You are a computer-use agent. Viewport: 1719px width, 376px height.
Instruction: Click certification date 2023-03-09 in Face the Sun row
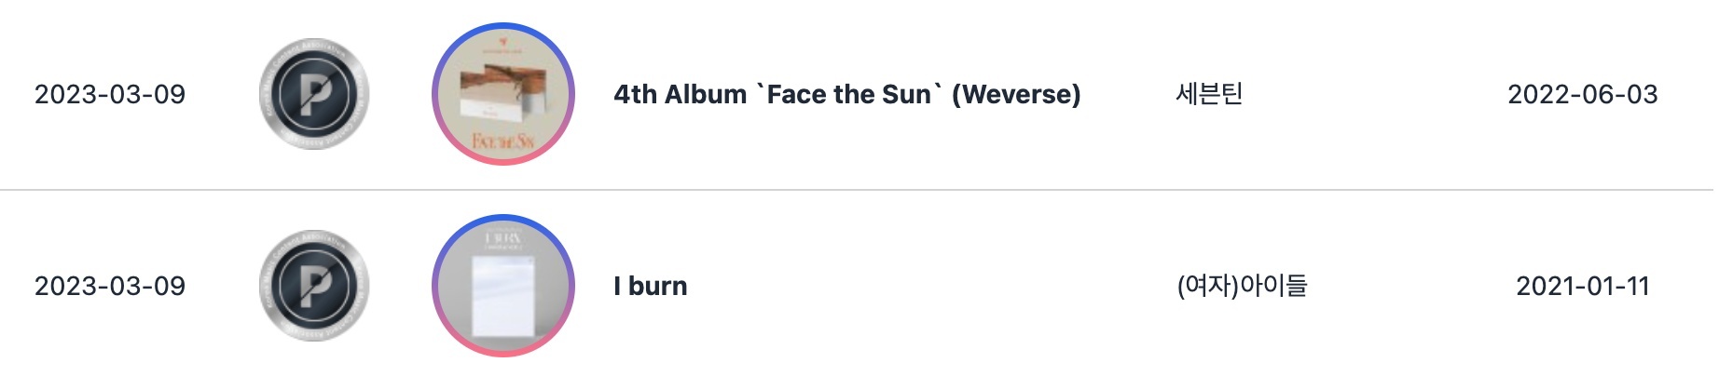click(x=110, y=94)
